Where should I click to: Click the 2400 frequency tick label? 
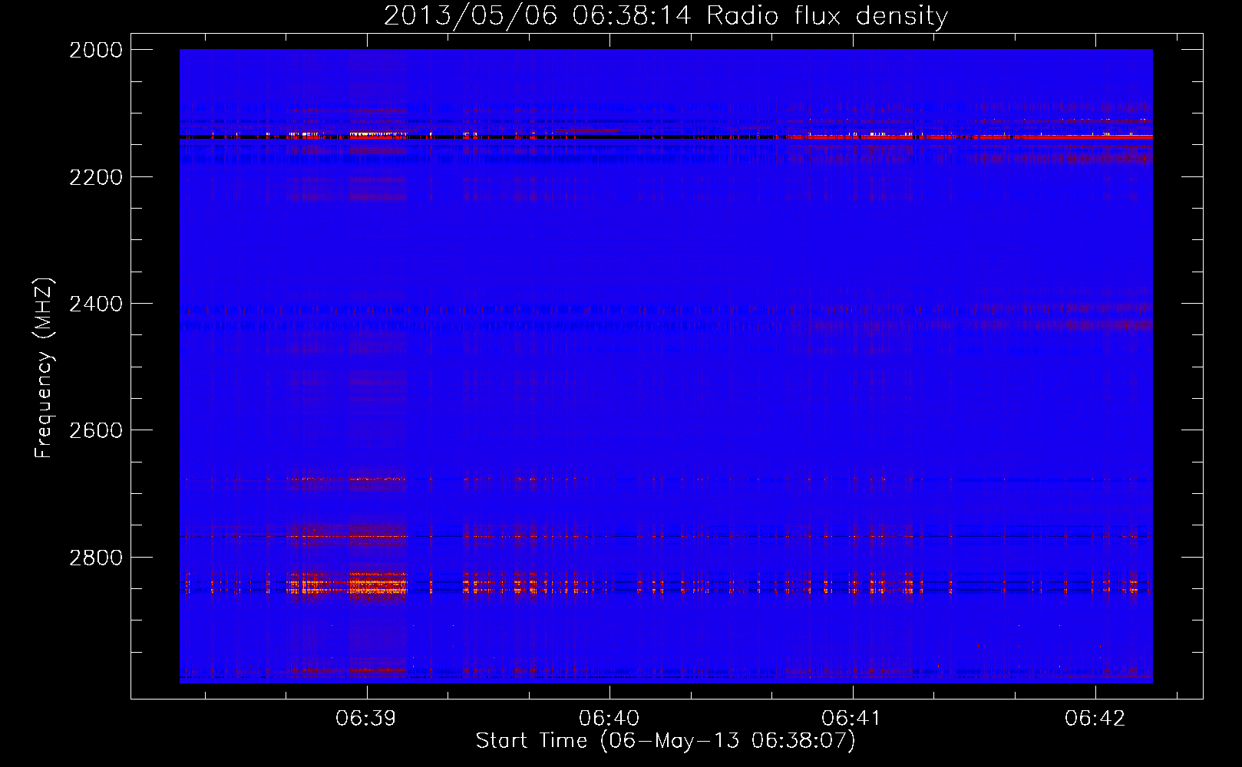pyautogui.click(x=96, y=304)
